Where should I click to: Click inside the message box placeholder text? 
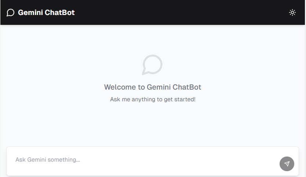[48, 160]
